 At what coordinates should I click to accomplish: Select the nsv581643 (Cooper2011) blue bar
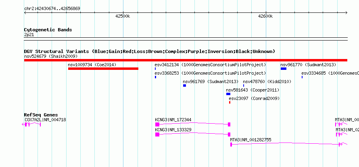[x=228, y=94]
